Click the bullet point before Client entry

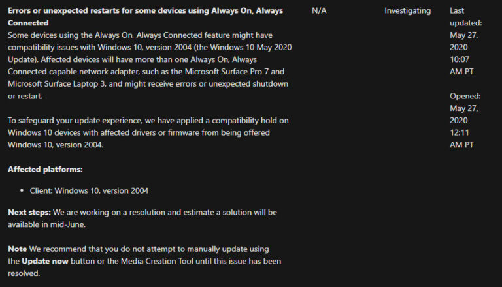[22, 190]
